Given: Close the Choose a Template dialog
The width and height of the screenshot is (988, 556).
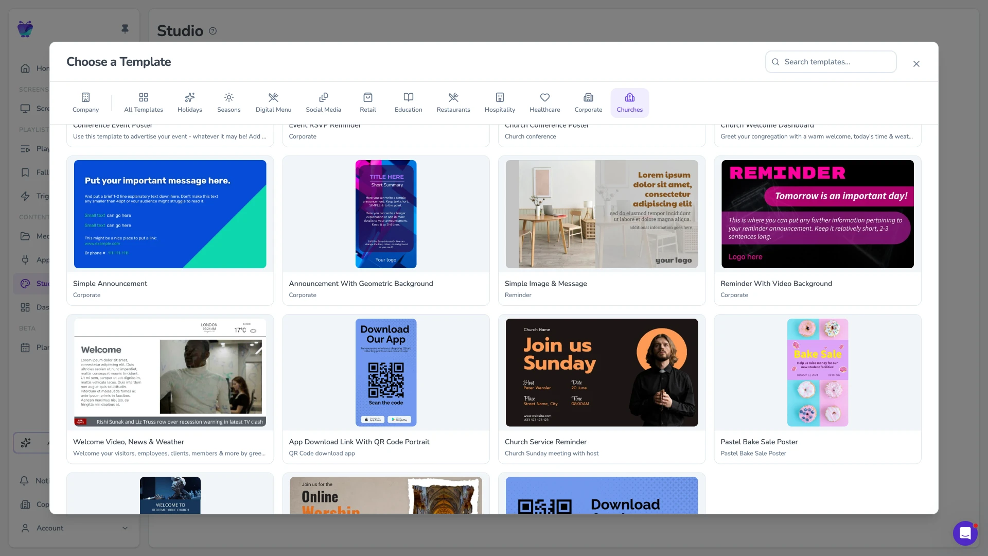Looking at the screenshot, I should click(x=916, y=64).
